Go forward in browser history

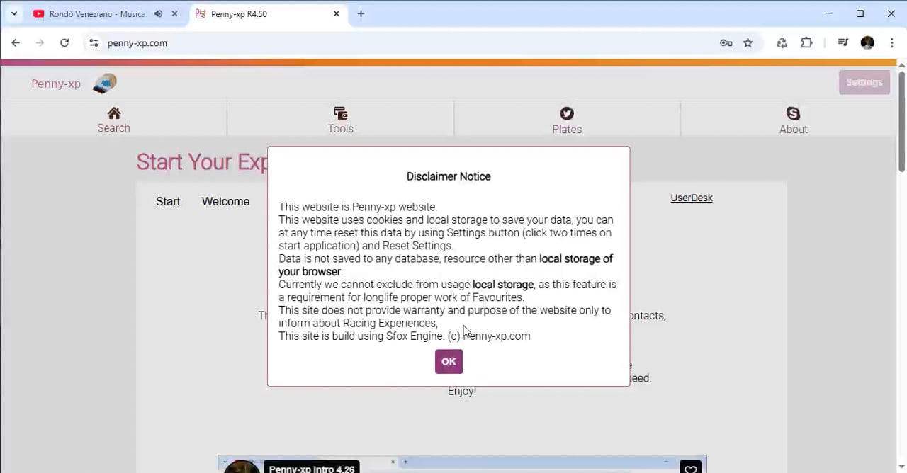click(x=40, y=42)
